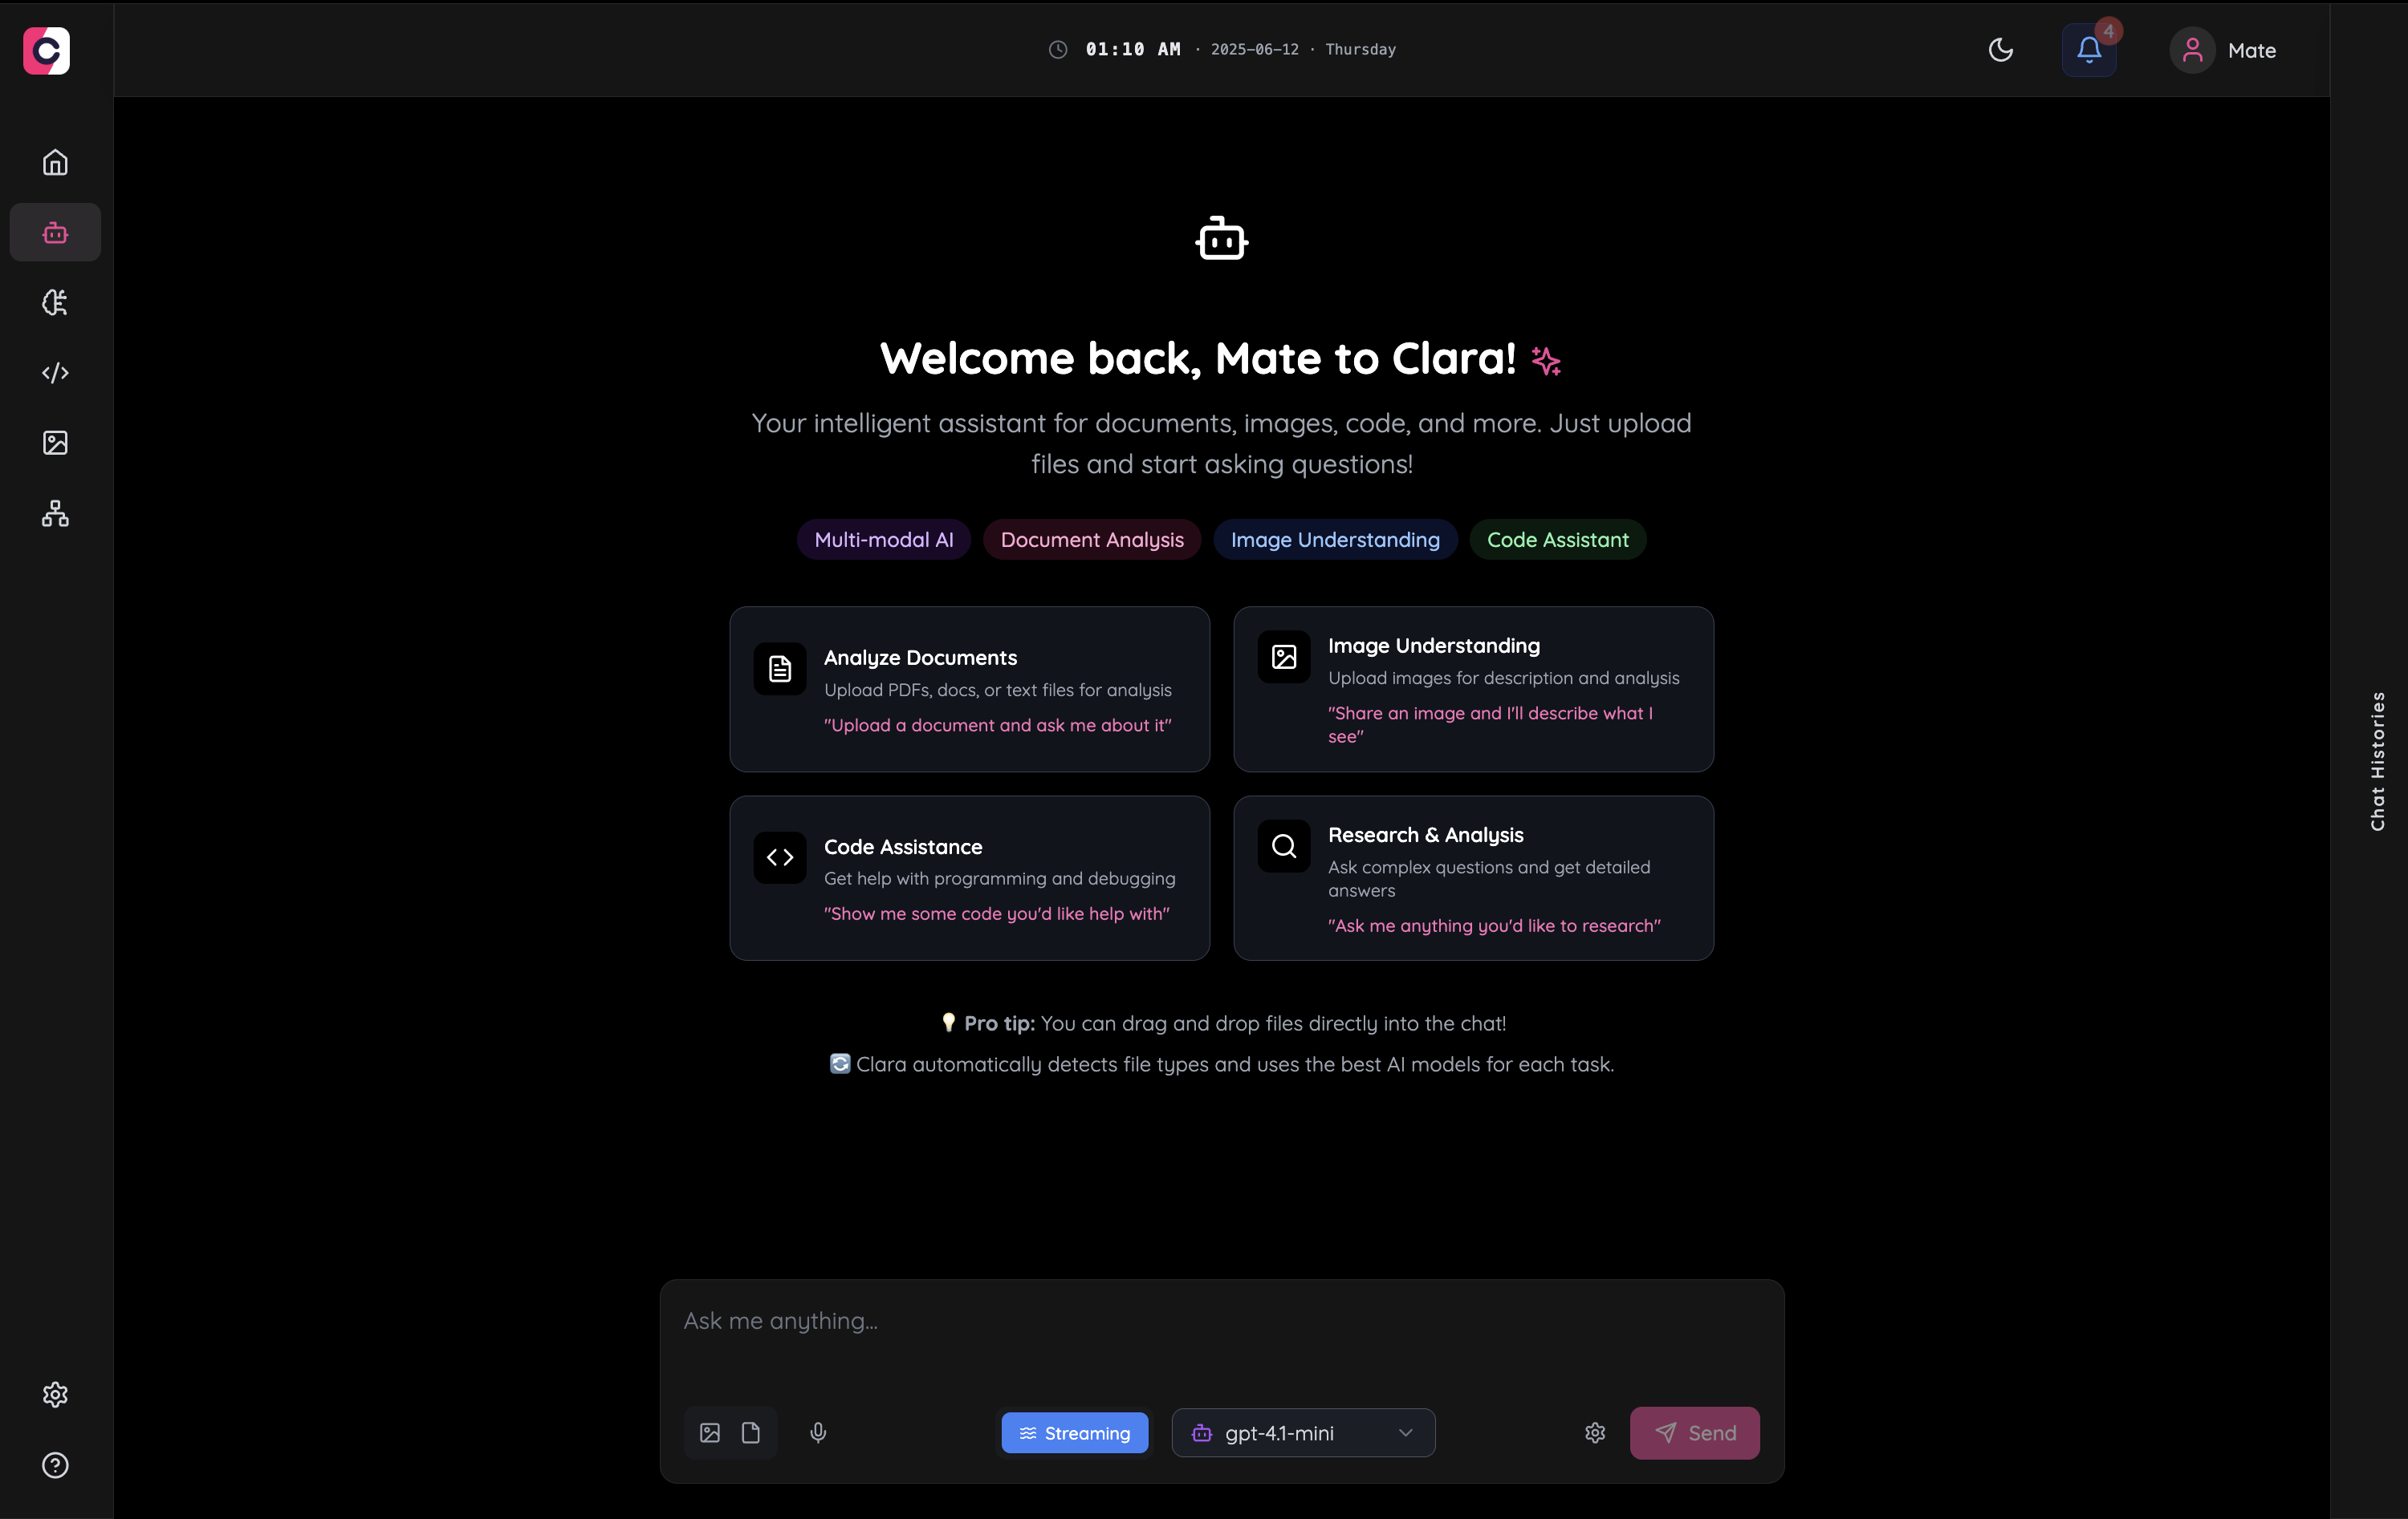Viewport: 2408px width, 1519px height.
Task: Open the gpt-4.1-mini model dropdown
Action: (1303, 1433)
